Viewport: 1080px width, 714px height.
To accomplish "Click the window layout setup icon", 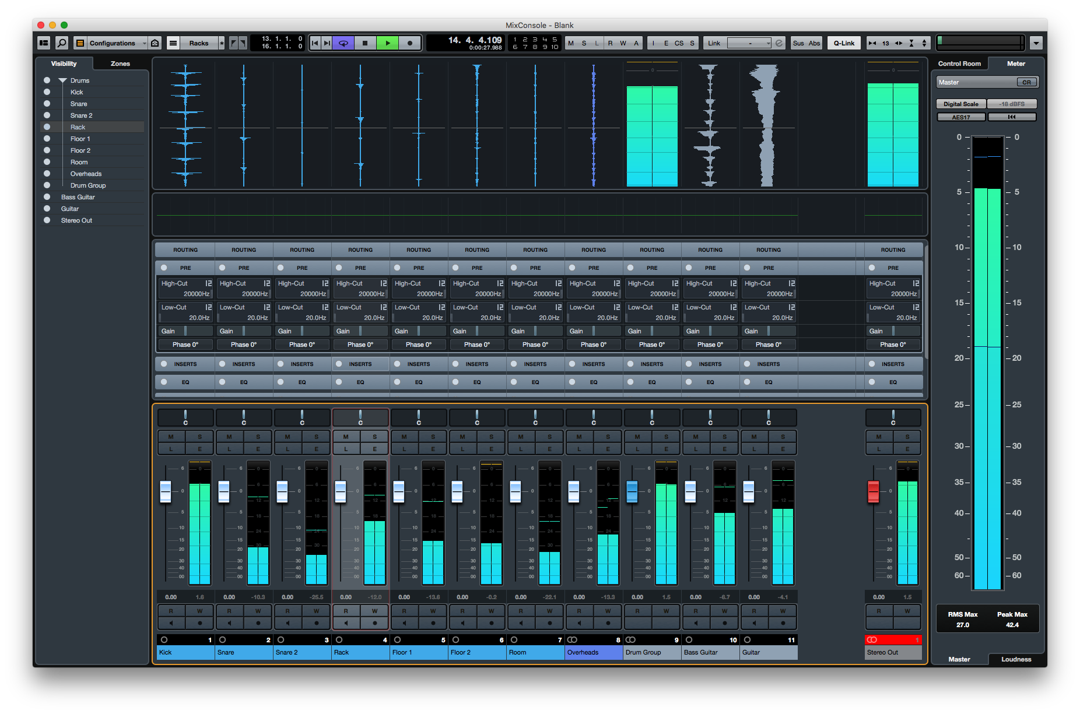I will pyautogui.click(x=44, y=43).
